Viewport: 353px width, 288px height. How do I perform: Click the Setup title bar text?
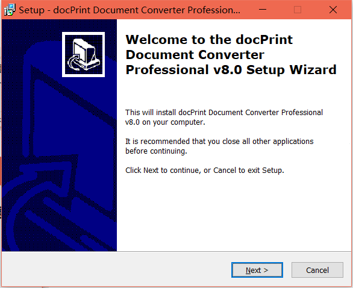pyautogui.click(x=130, y=10)
